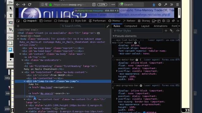Switch to the Layout sidebar tab
This screenshot has height=113, width=202.
point(145,26)
